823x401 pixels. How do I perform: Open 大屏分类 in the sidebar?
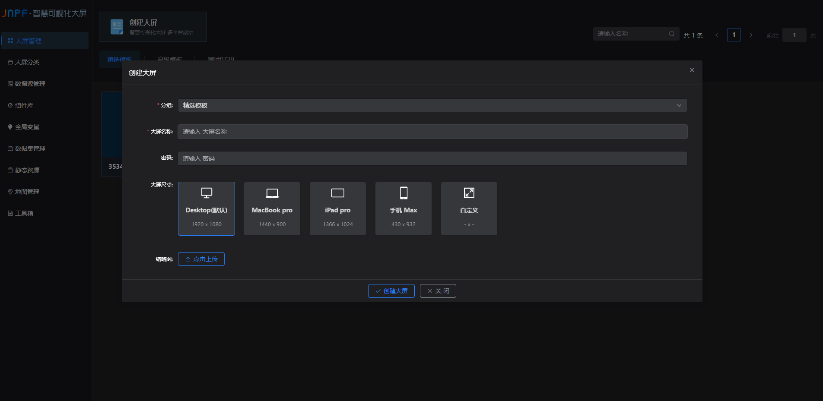[x=27, y=62]
